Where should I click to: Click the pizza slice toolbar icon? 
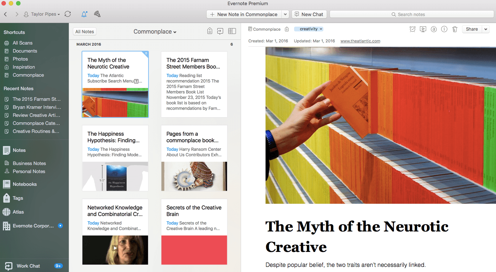pyautogui.click(x=97, y=14)
